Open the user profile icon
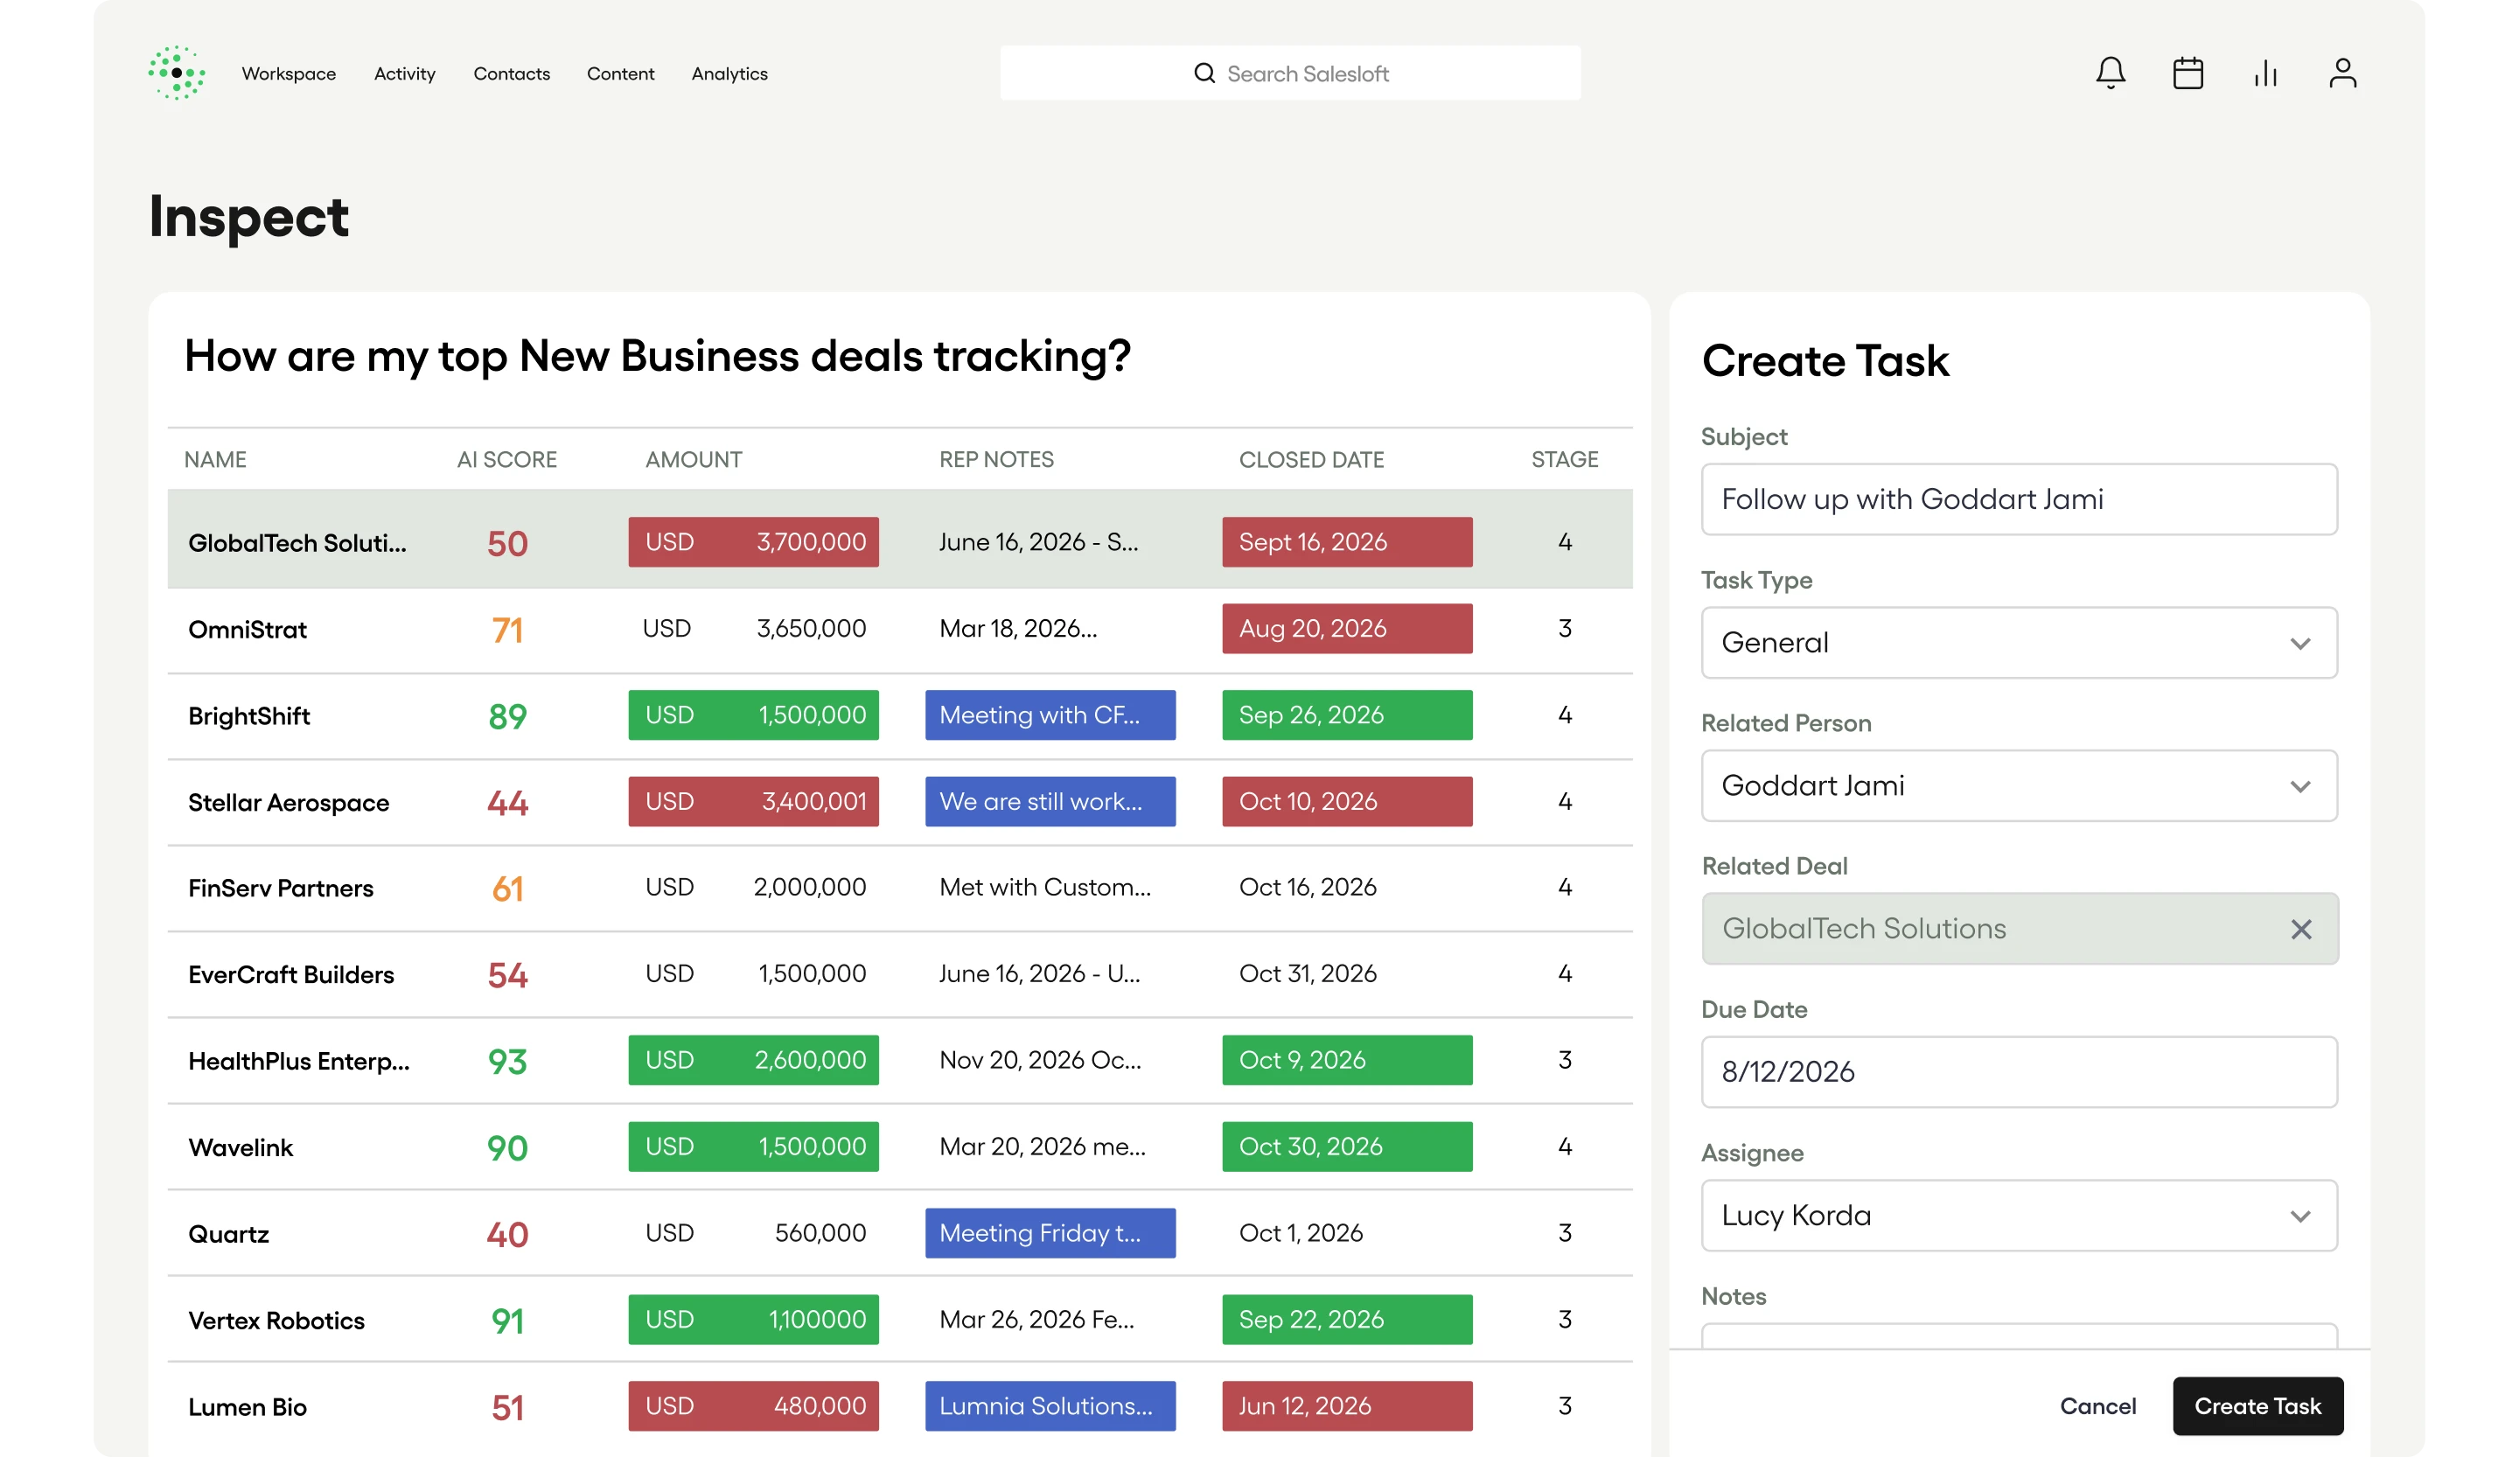Image resolution: width=2519 pixels, height=1457 pixels. (2343, 73)
